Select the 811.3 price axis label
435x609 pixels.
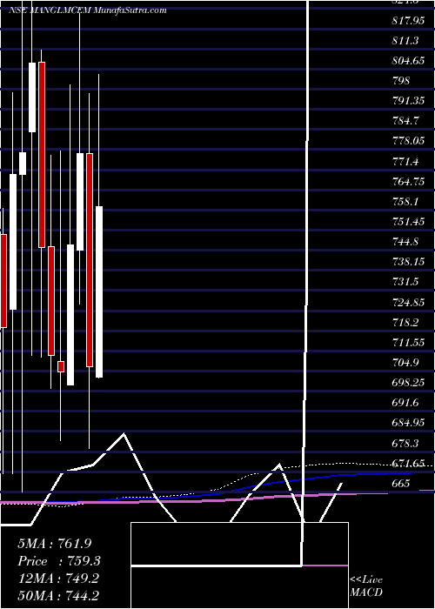click(405, 41)
